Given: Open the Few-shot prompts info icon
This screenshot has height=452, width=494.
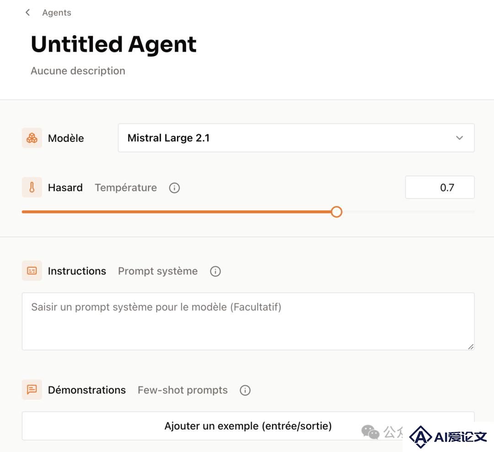Looking at the screenshot, I should coord(245,390).
